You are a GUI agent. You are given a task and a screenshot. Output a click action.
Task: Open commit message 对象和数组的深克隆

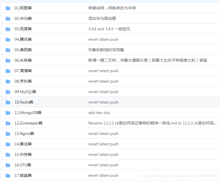(106, 50)
